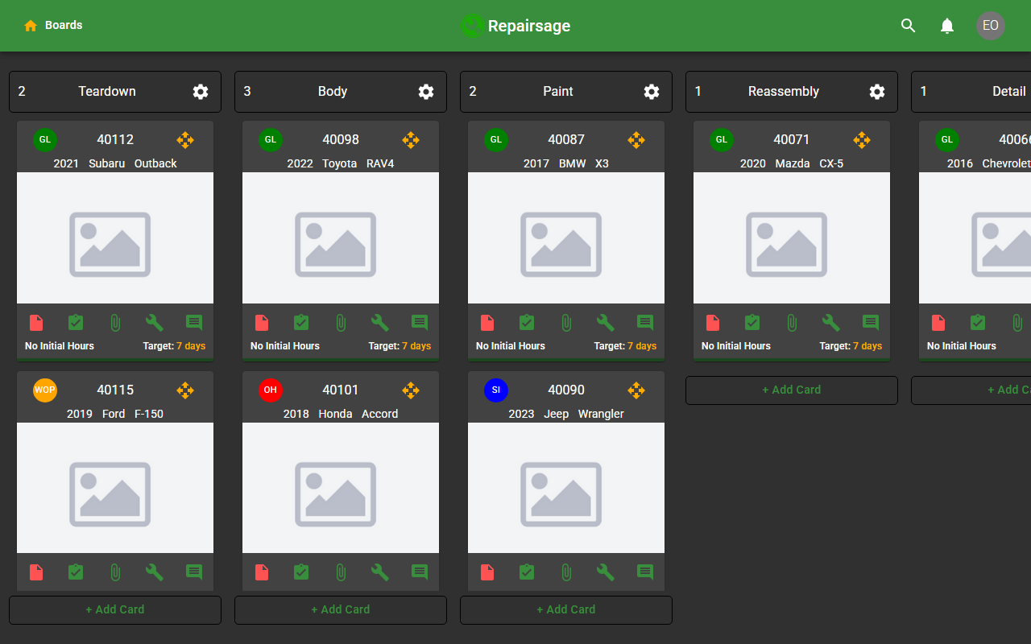
Task: Click the move handle on card 40090
Action: pyautogui.click(x=636, y=390)
